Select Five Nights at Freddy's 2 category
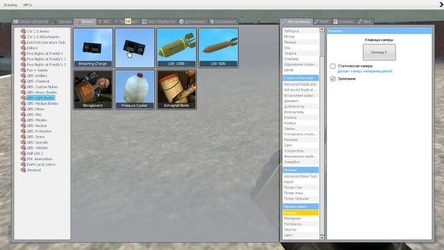 (46, 59)
